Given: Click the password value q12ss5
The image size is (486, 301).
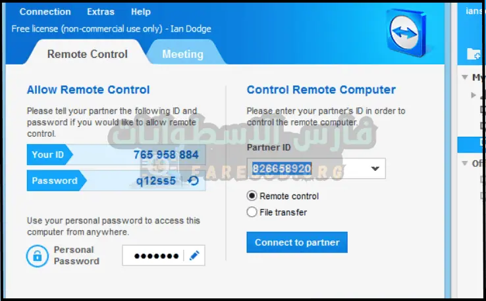Looking at the screenshot, I should coord(156,181).
